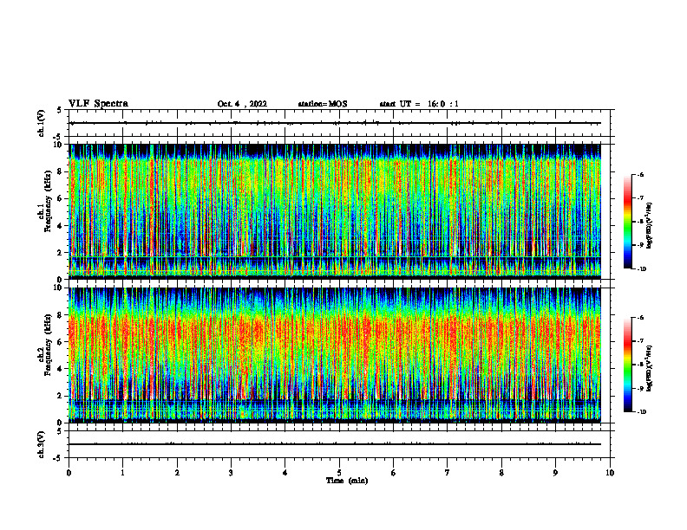Click the 'Time (min)' x-axis label
The width and height of the screenshot is (687, 530).
[347, 481]
